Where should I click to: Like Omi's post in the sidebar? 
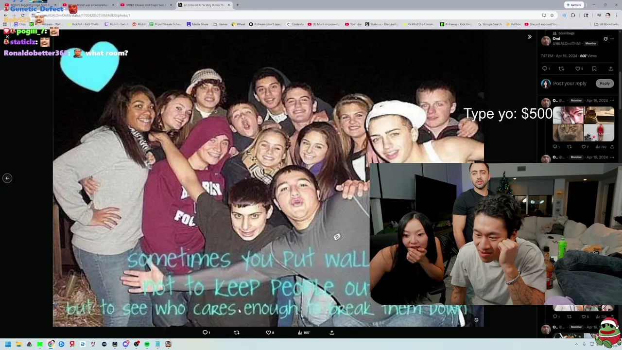click(578, 69)
